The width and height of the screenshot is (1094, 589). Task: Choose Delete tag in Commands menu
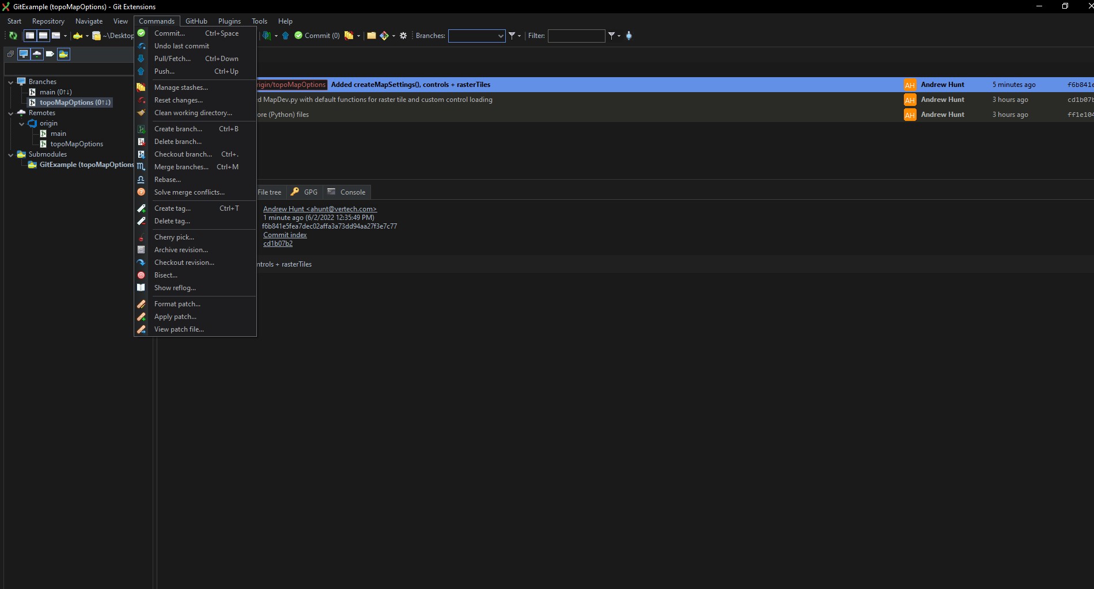coord(195,221)
